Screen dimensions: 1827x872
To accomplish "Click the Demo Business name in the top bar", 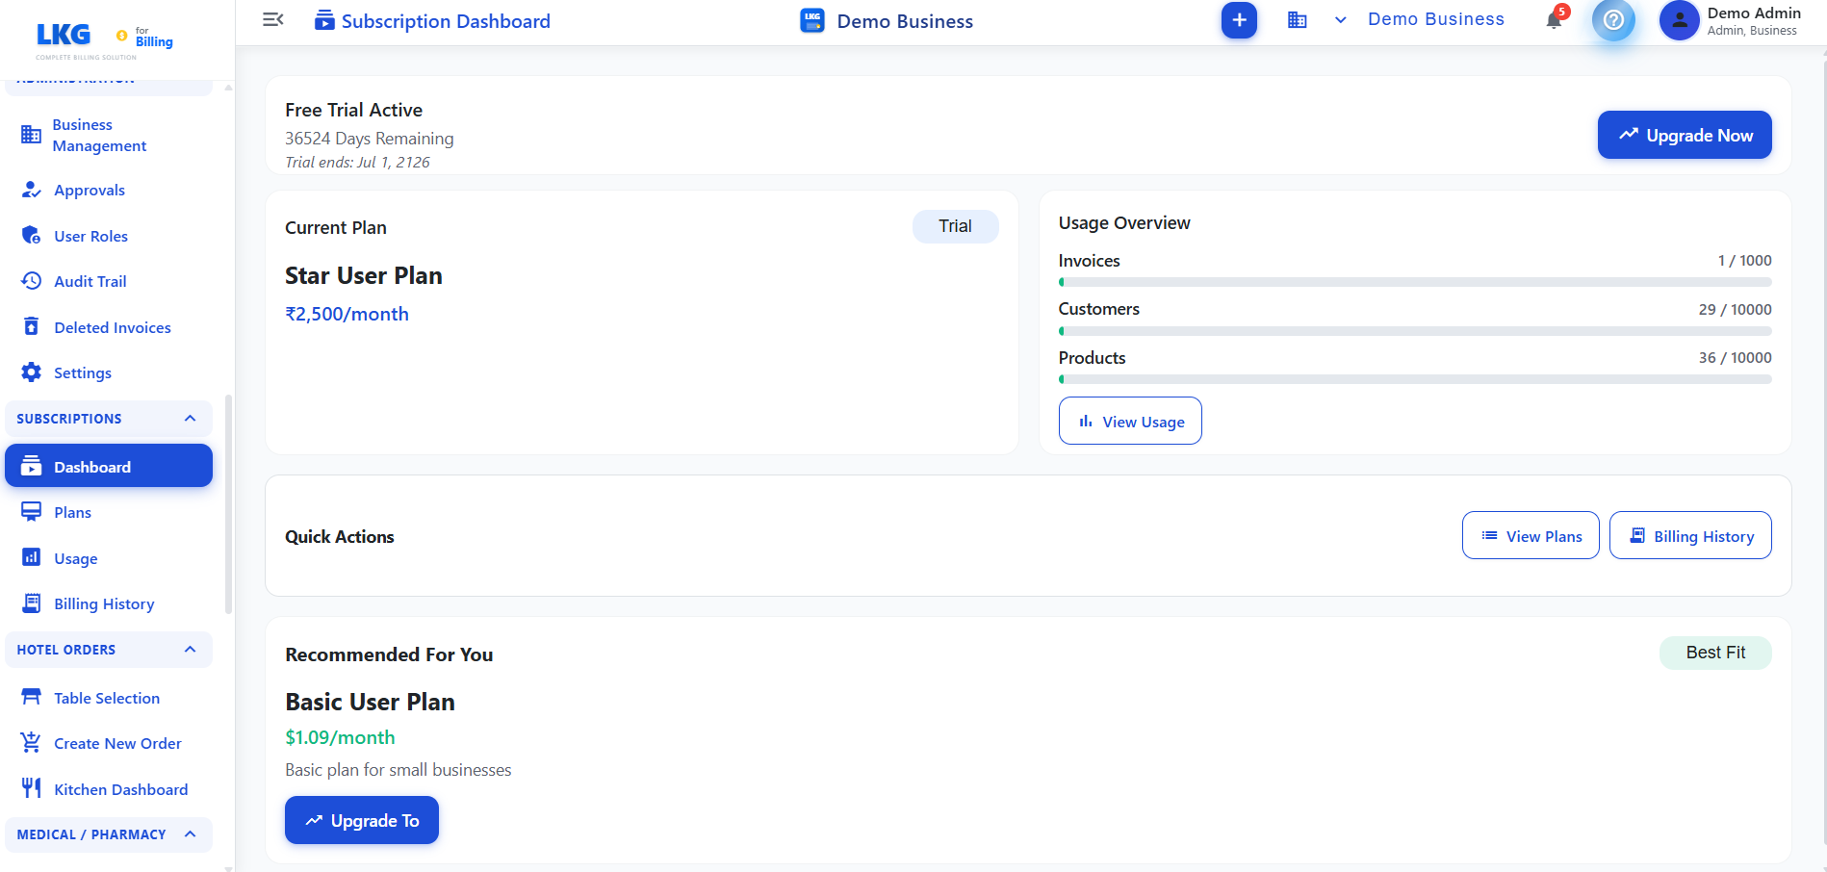I will pyautogui.click(x=1435, y=19).
